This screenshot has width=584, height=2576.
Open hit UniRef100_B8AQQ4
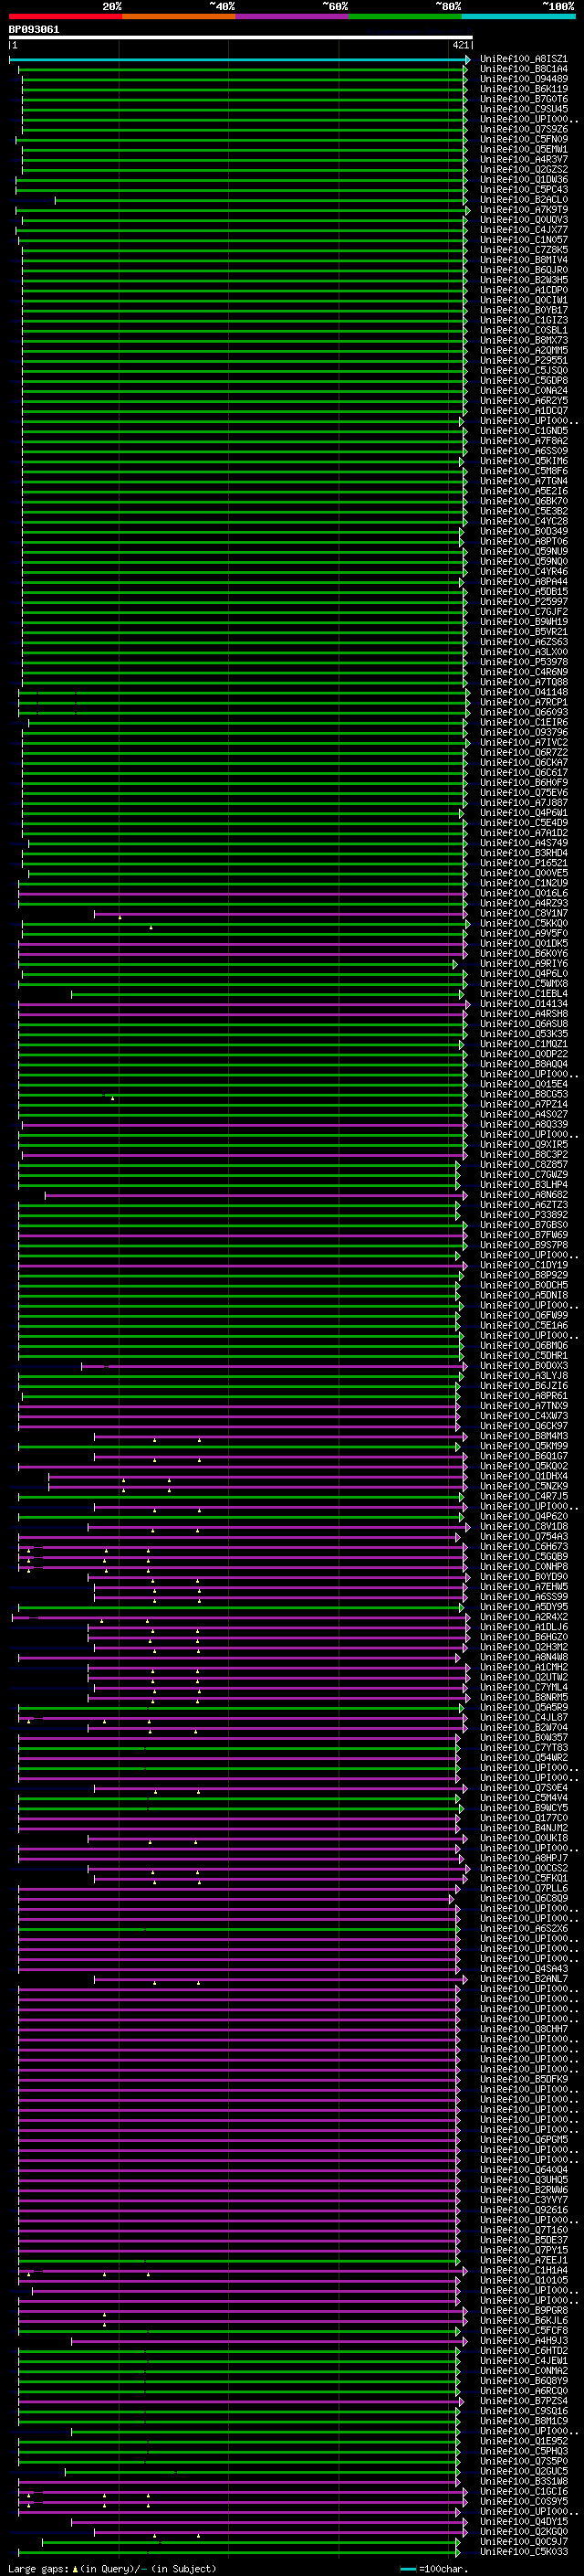(523, 1065)
